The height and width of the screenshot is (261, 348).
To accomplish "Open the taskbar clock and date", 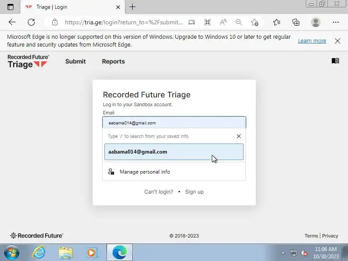I will tap(325, 253).
